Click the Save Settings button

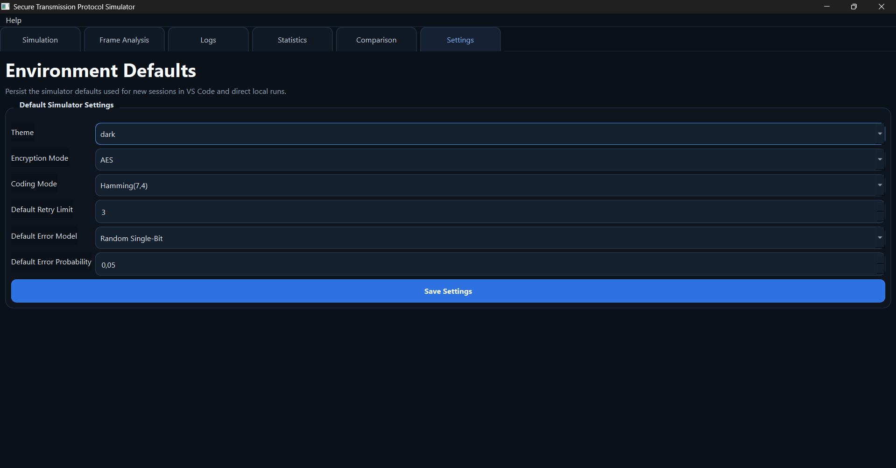(448, 291)
